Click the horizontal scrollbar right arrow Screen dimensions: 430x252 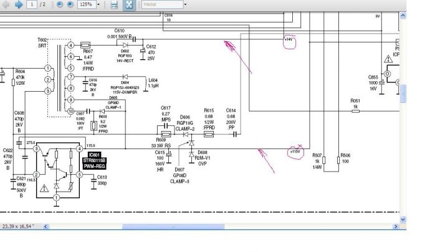click(x=396, y=226)
